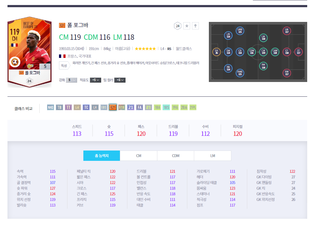Click the CF 118 position node
Viewport: 315px width, 225px height.
[287, 52]
